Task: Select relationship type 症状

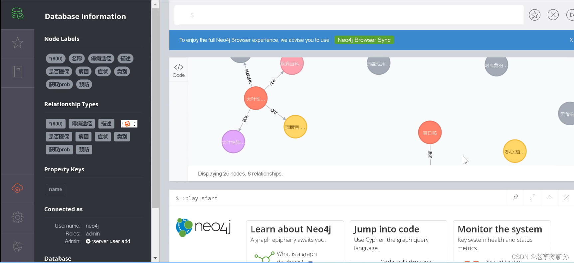Action: pyautogui.click(x=103, y=136)
